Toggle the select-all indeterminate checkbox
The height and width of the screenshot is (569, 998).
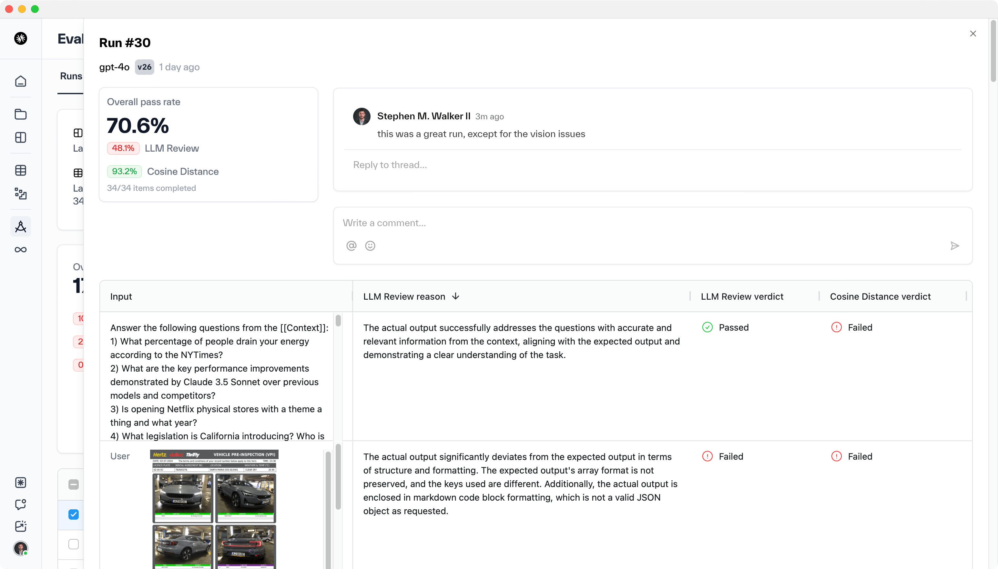pos(74,484)
